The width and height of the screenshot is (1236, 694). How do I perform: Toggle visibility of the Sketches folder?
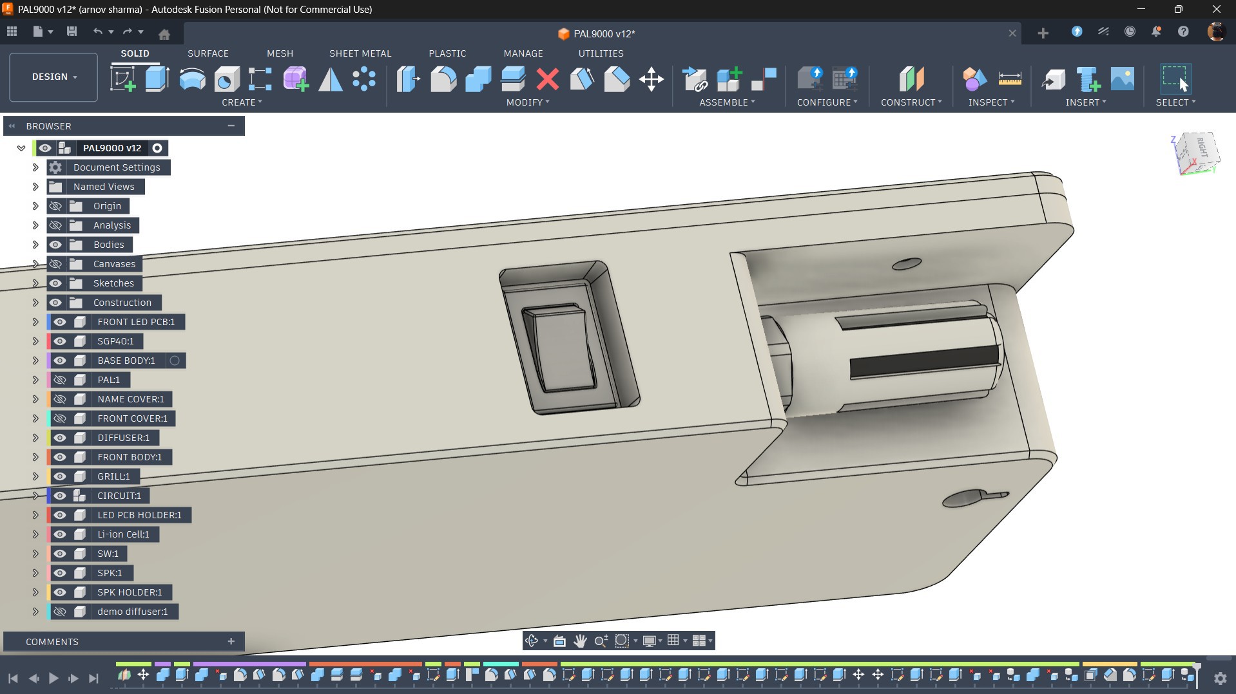point(56,283)
